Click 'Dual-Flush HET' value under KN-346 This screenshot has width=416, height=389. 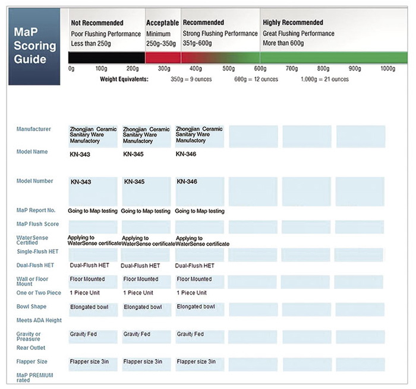point(194,266)
